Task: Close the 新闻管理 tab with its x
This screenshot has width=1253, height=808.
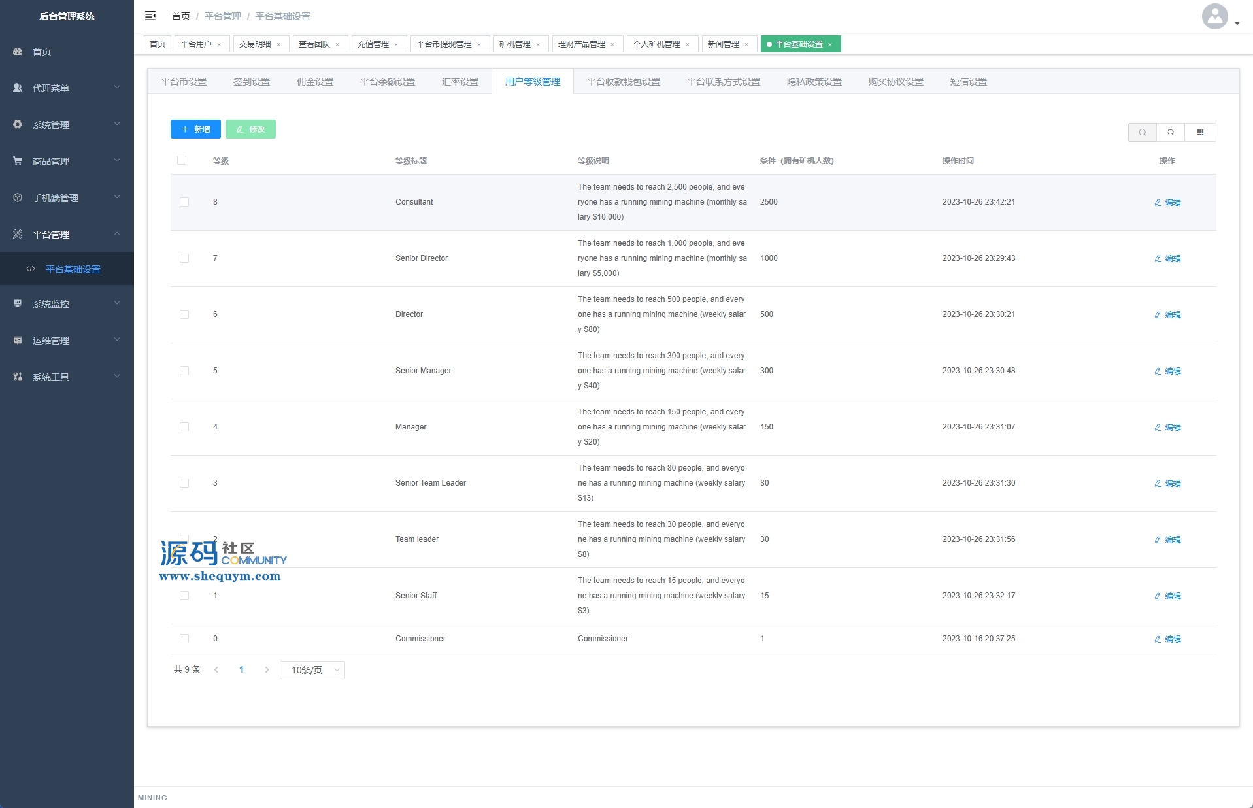Action: (746, 44)
